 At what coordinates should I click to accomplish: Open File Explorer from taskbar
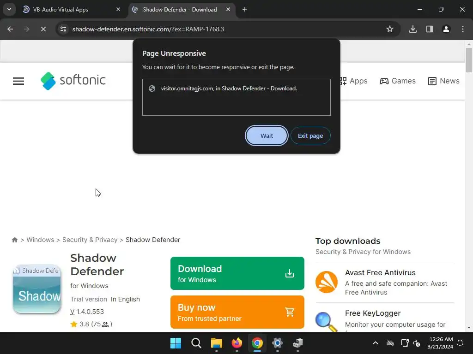click(216, 343)
